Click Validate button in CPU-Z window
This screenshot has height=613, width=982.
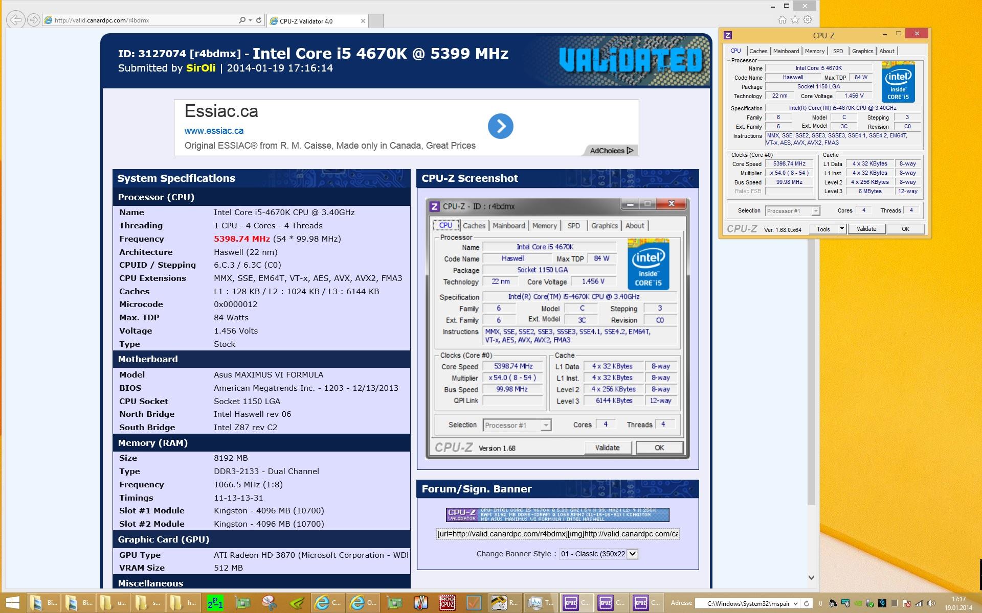coord(866,229)
